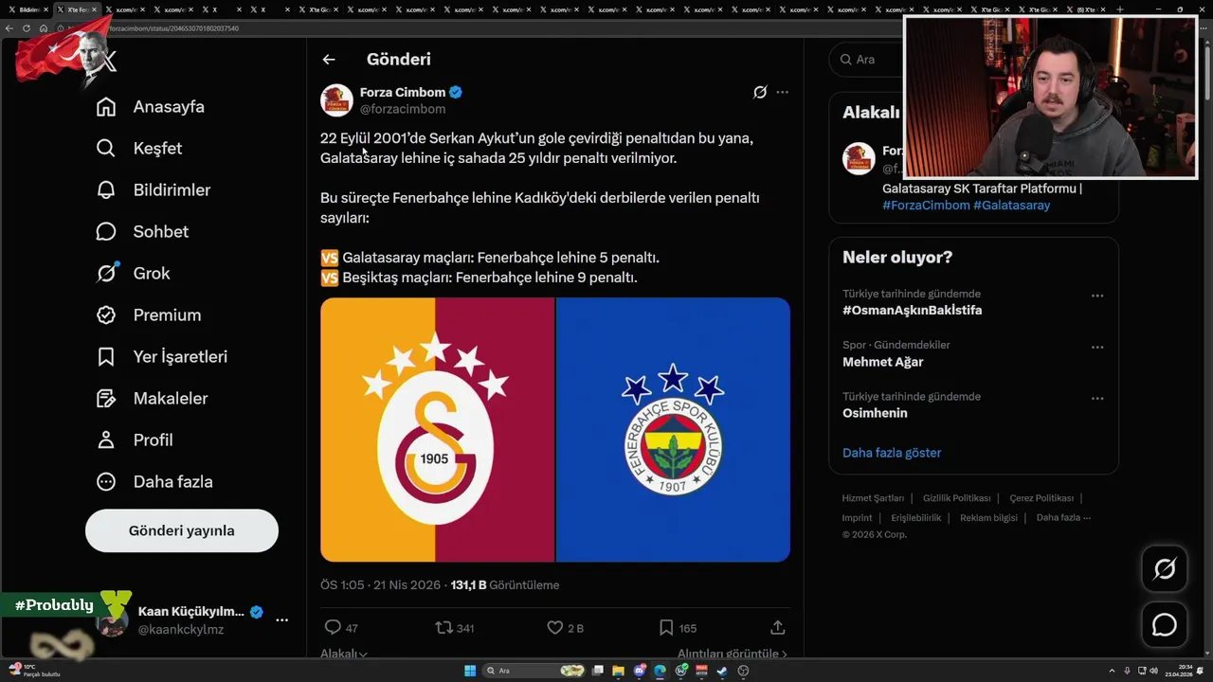Show hidden system tray icons
The width and height of the screenshot is (1213, 682).
pyautogui.click(x=1112, y=671)
